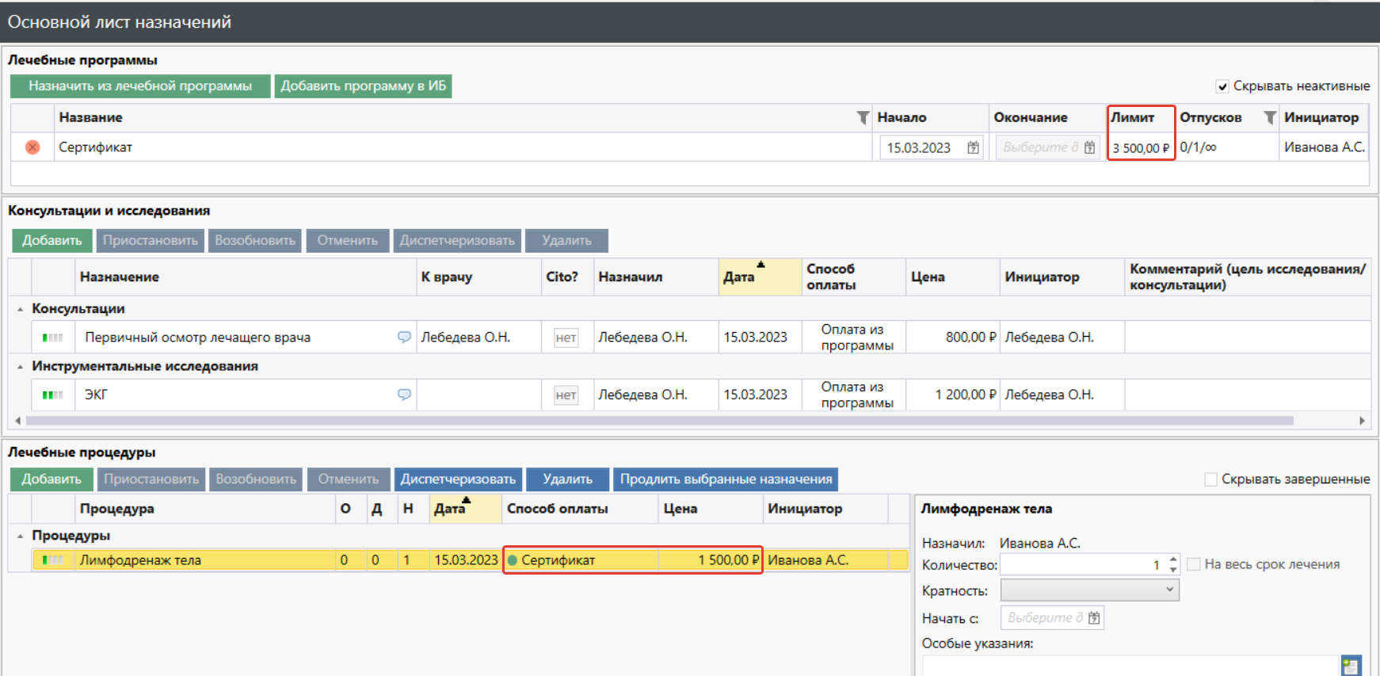
Task: Open comment bubble for Первичный осмотр лечащего врача
Action: 404,338
